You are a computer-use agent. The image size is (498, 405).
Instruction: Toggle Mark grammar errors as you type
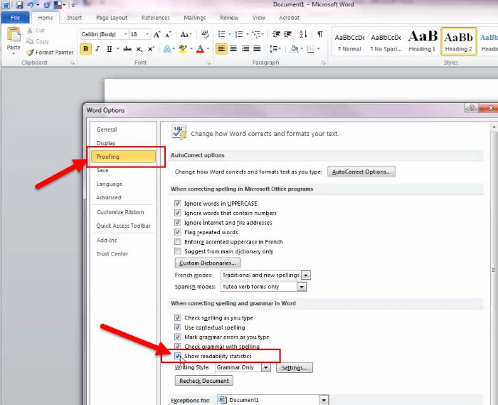click(x=178, y=337)
